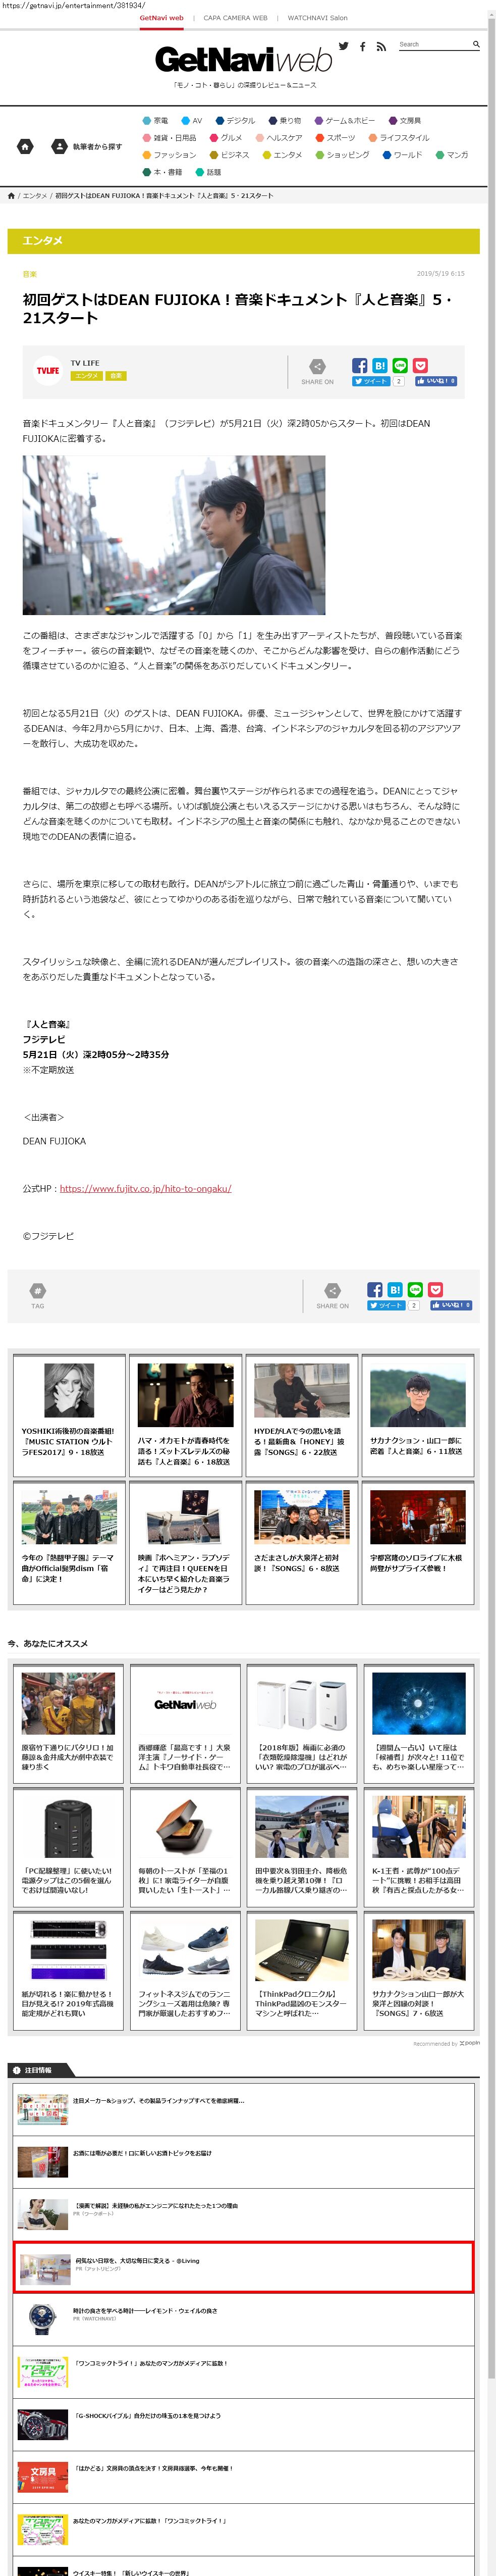
Task: Open the 家電 category
Action: [x=155, y=121]
